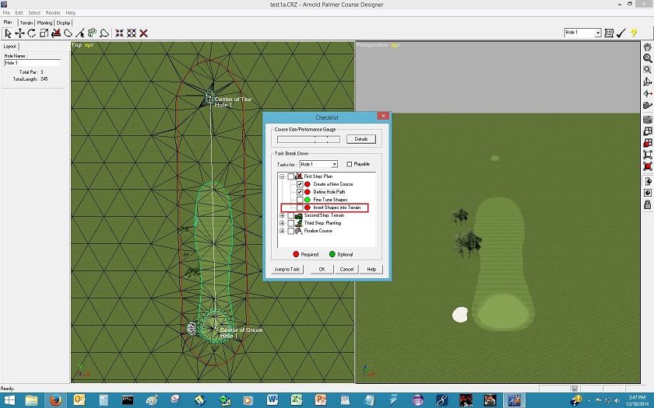Click Cancel in the Checklist dialog

(x=346, y=270)
